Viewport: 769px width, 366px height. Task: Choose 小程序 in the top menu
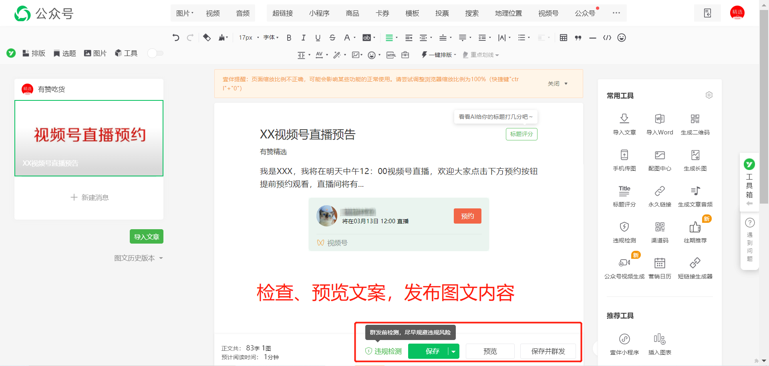pos(319,13)
